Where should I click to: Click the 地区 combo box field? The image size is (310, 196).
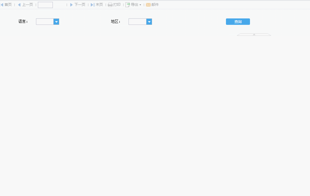point(137,22)
